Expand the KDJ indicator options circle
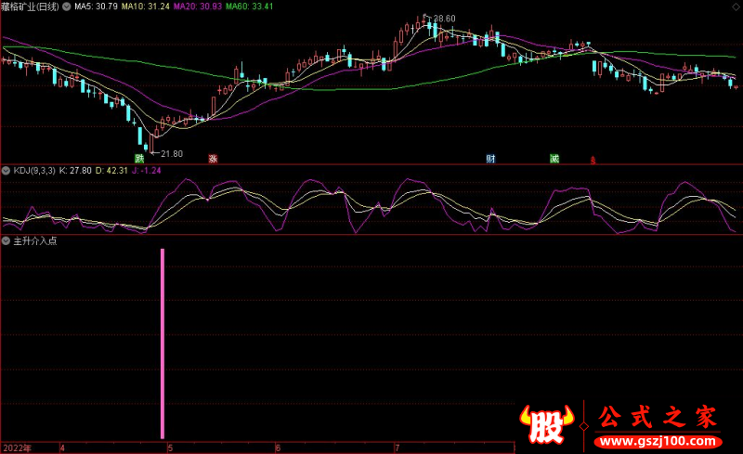The height and width of the screenshot is (454, 743). (x=6, y=171)
